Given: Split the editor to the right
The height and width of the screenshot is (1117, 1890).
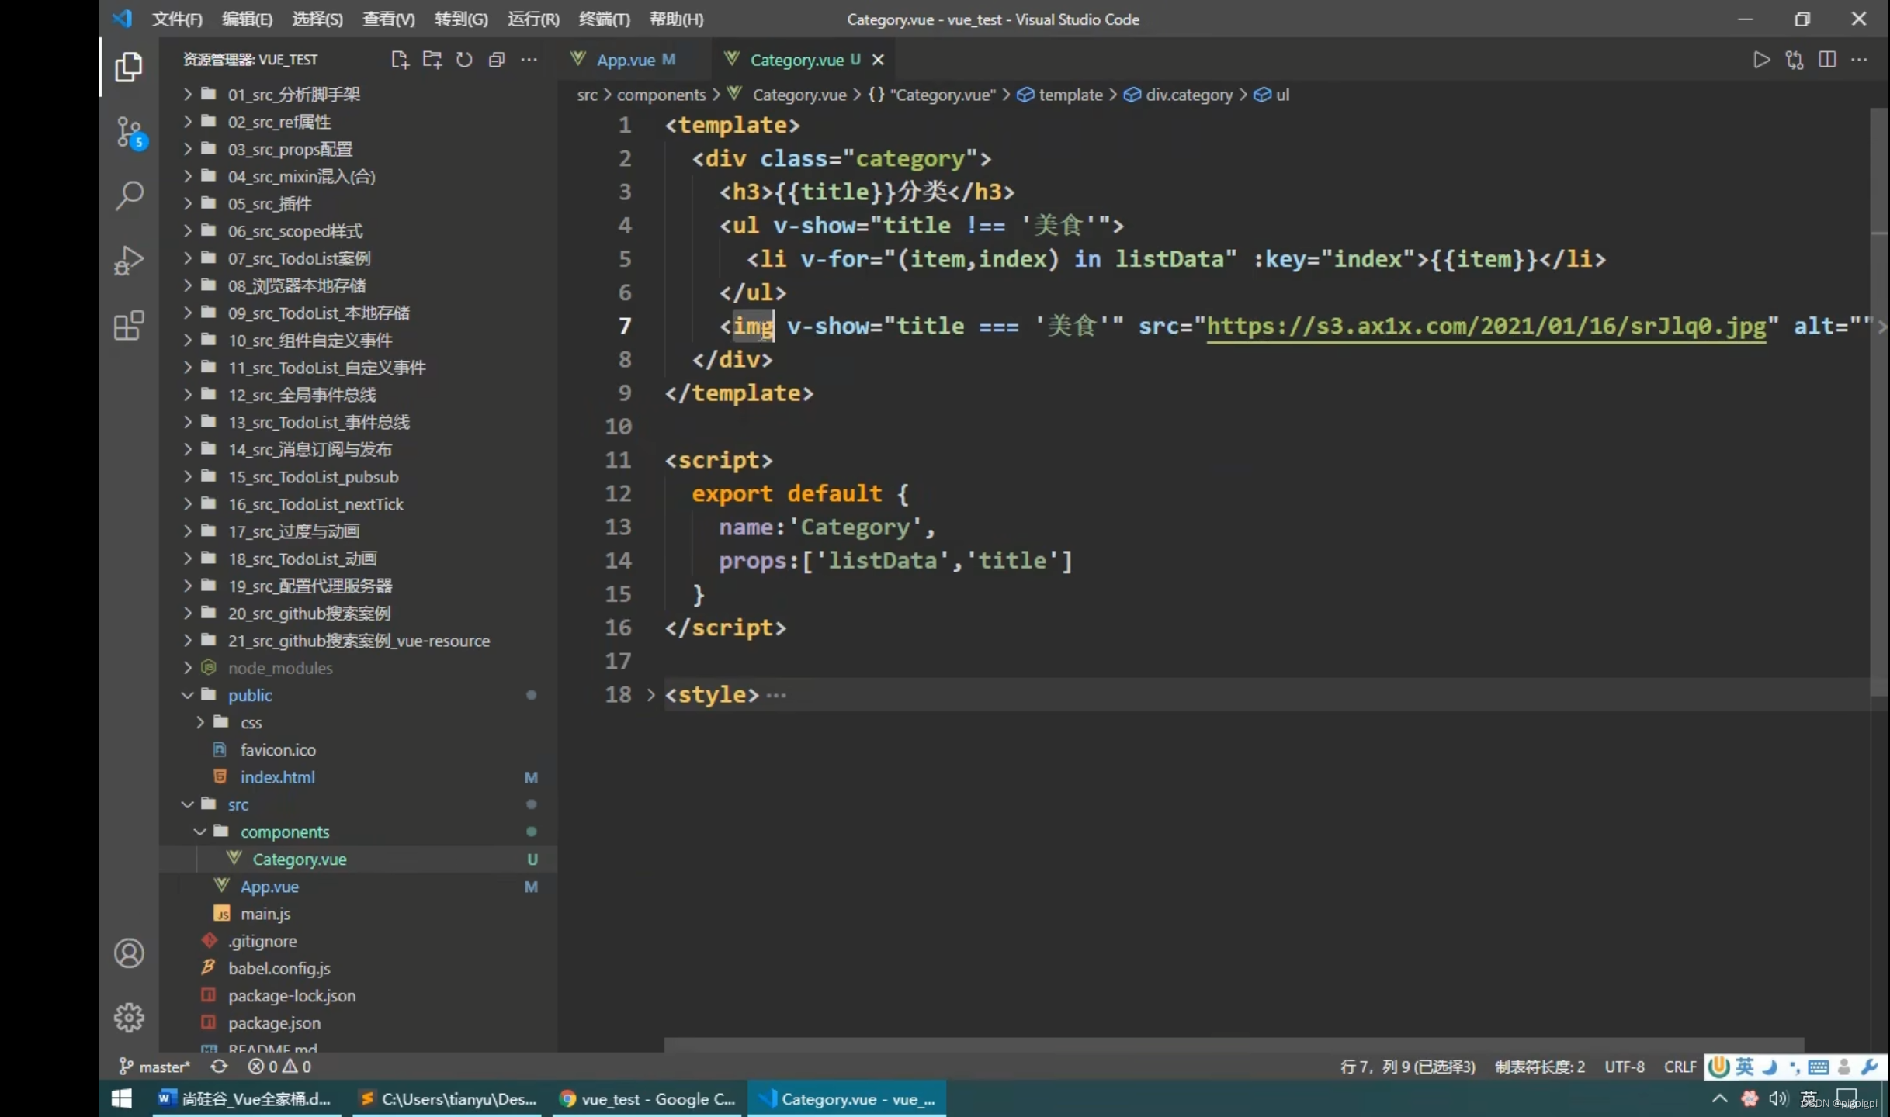Looking at the screenshot, I should tap(1827, 60).
